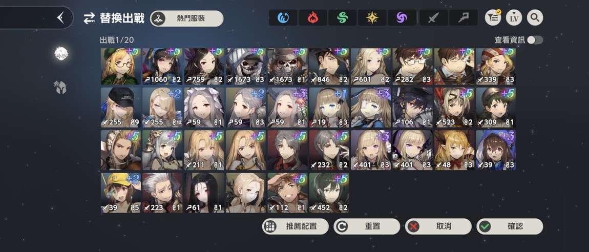Switch to the helmet equipment tab
Screen dimensions: 589x252
pos(61,88)
